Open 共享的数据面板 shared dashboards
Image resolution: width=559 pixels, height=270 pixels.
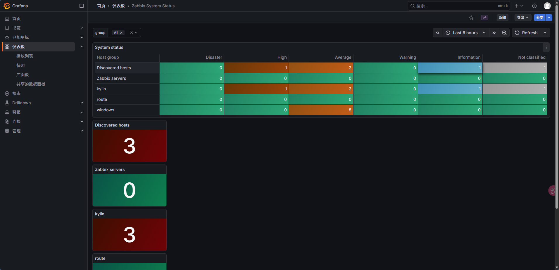(x=31, y=84)
